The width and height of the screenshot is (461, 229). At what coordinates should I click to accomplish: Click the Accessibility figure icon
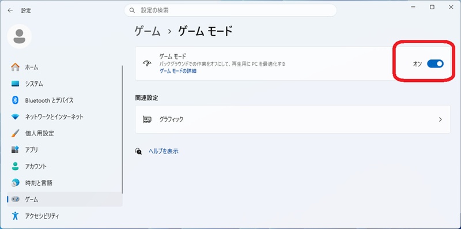[x=16, y=216]
